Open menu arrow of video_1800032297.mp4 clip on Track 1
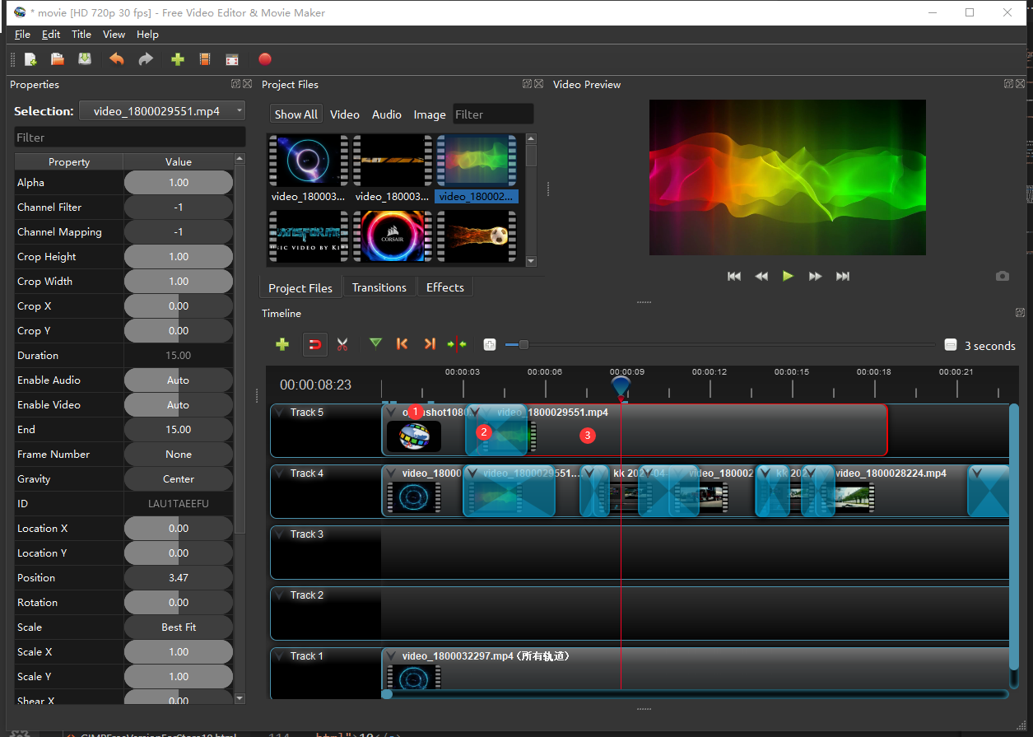 [392, 656]
